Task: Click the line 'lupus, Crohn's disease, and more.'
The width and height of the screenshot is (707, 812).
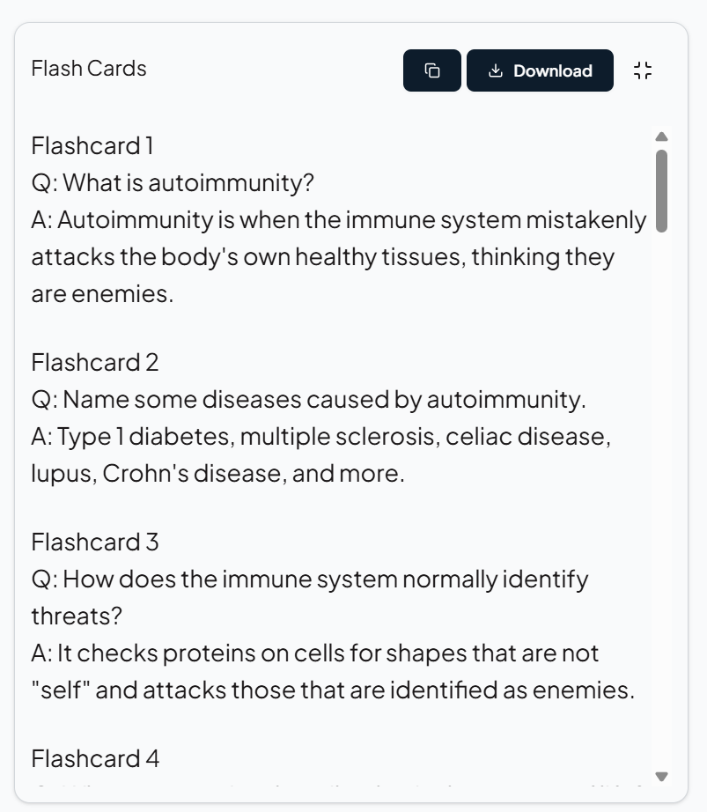Action: (218, 474)
